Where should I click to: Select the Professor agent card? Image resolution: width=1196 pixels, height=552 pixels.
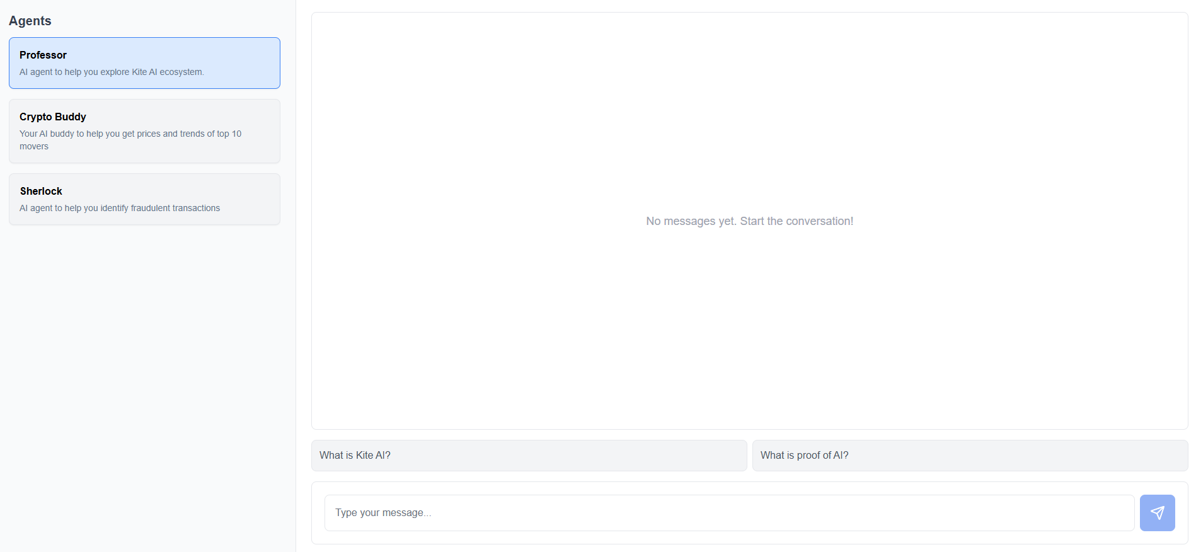tap(144, 63)
